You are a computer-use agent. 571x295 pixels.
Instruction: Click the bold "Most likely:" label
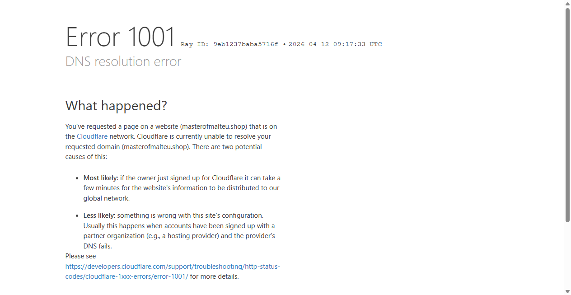click(x=101, y=178)
